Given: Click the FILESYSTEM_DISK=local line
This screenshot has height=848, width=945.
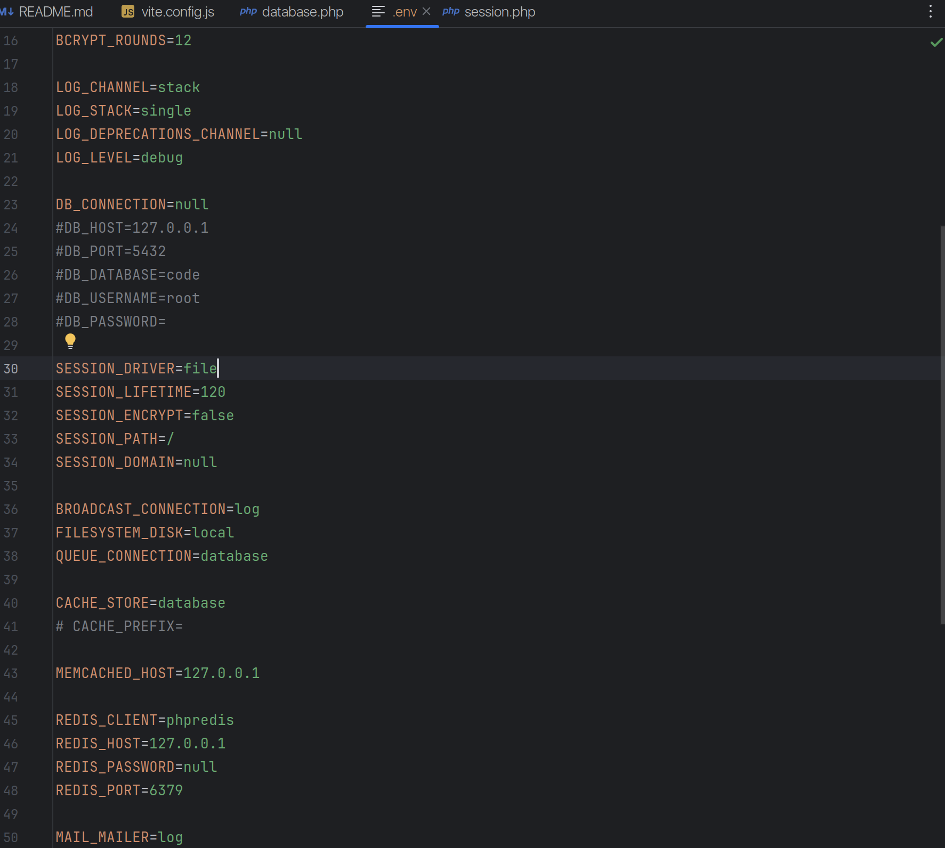Looking at the screenshot, I should tap(145, 533).
